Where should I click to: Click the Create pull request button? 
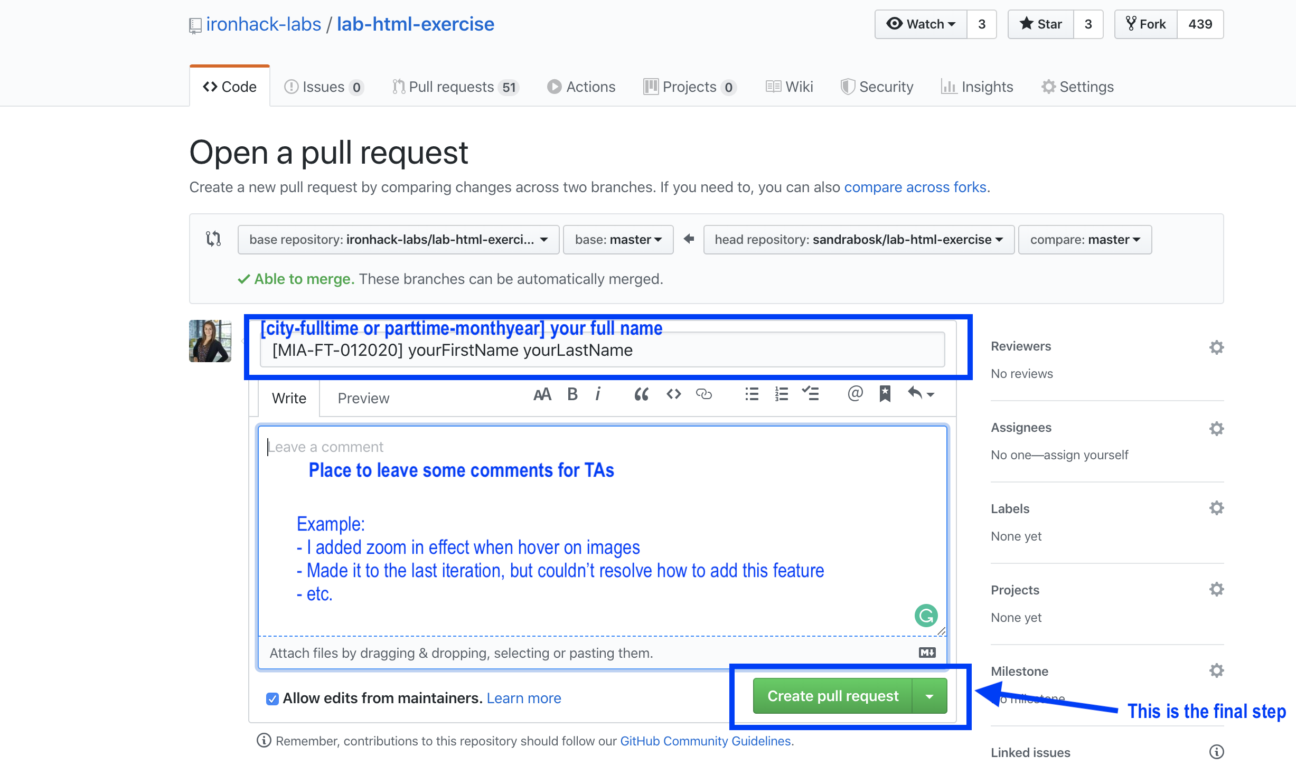point(832,696)
